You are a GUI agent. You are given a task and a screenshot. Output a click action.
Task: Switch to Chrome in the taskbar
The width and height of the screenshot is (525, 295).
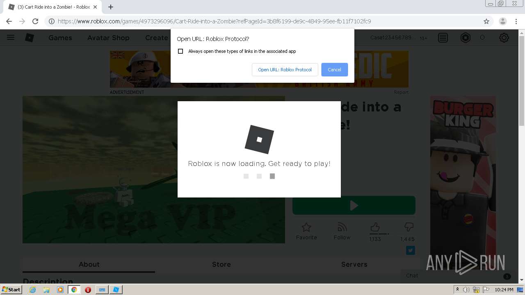click(74, 290)
